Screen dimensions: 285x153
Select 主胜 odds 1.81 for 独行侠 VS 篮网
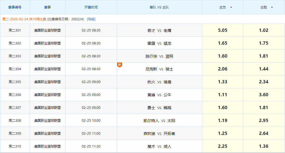click(x=264, y=56)
